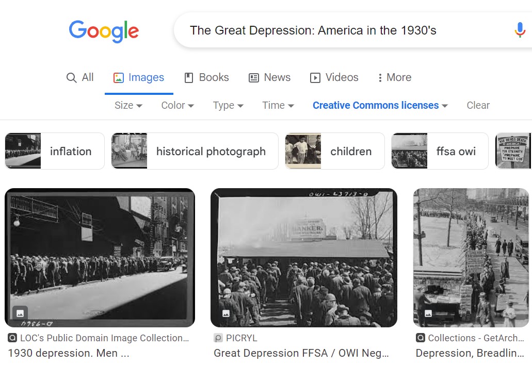Click the microphone voice search icon
The image size is (532, 366).
point(520,30)
